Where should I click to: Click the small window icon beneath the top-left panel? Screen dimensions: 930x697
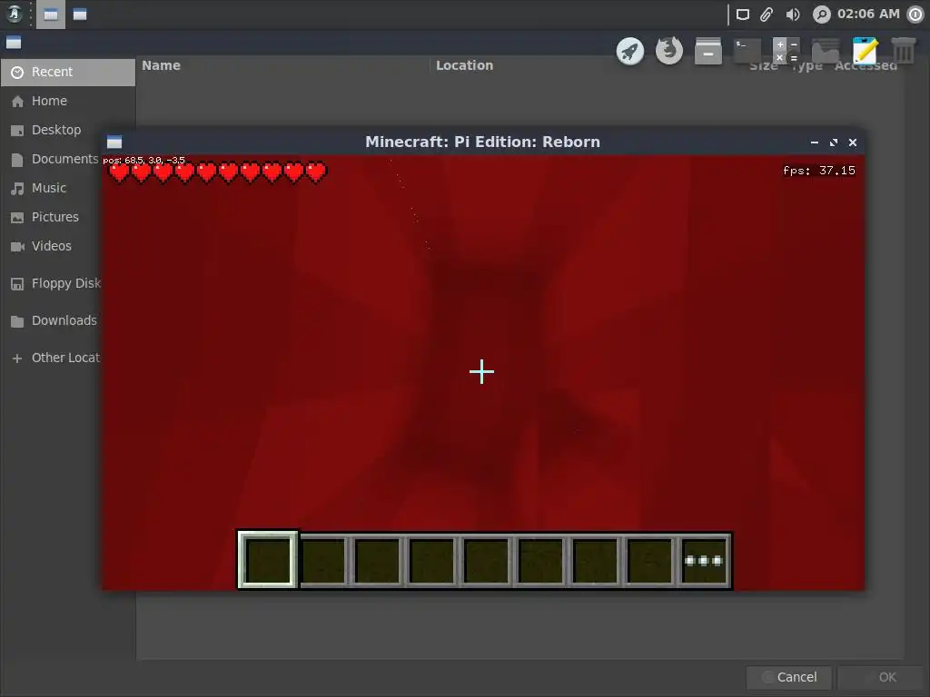pos(14,43)
